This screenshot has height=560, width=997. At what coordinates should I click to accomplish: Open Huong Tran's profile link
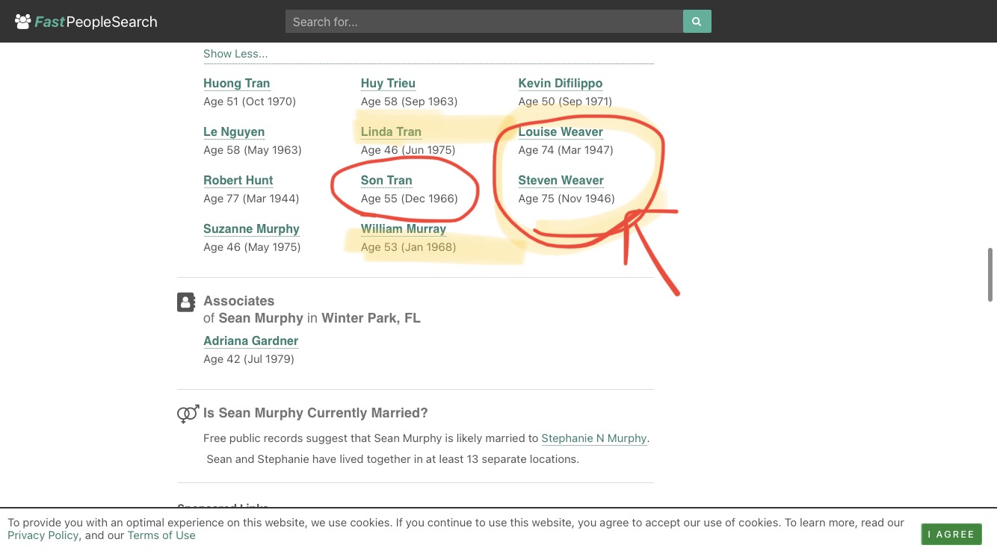click(x=237, y=84)
